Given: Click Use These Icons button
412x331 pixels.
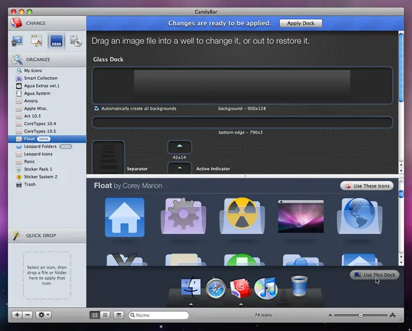Looking at the screenshot, I should pyautogui.click(x=367, y=186).
